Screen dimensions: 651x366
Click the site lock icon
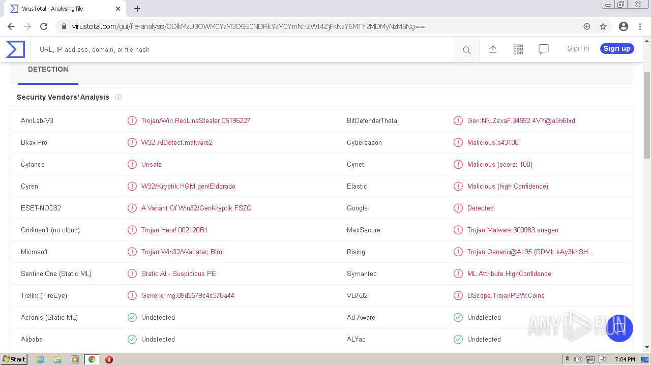coord(64,26)
